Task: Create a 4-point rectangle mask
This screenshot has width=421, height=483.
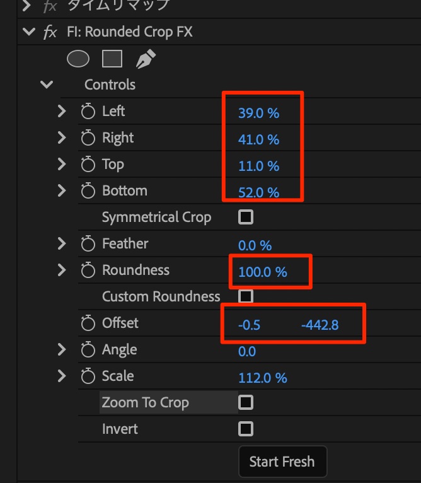Action: point(112,59)
